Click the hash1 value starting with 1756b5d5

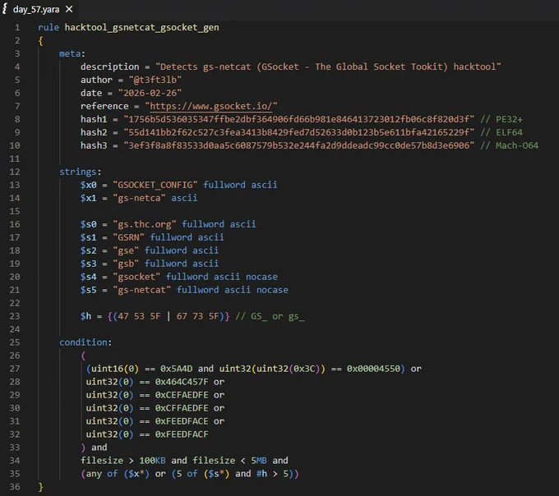point(298,119)
